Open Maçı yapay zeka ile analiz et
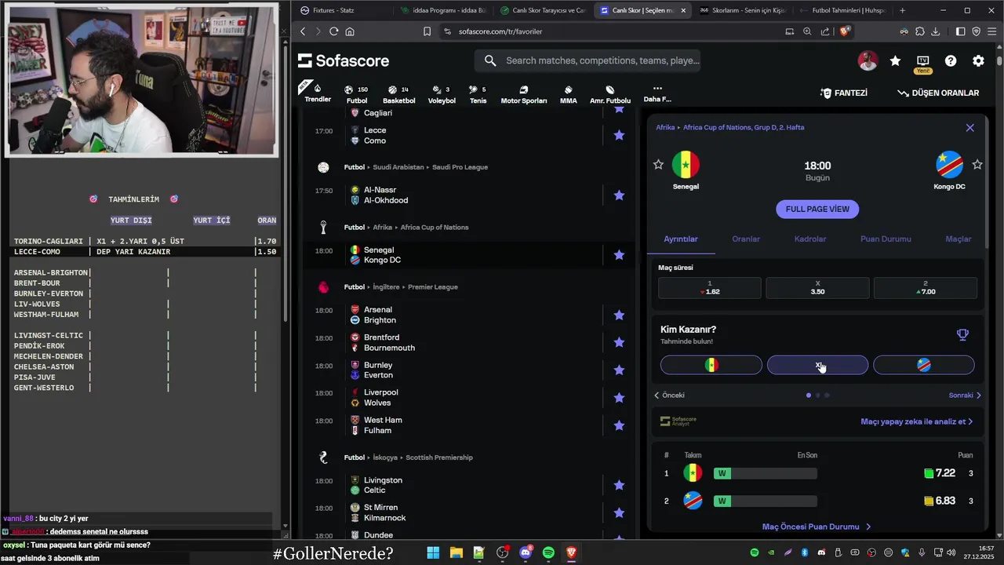The height and width of the screenshot is (565, 1004). coord(917,421)
